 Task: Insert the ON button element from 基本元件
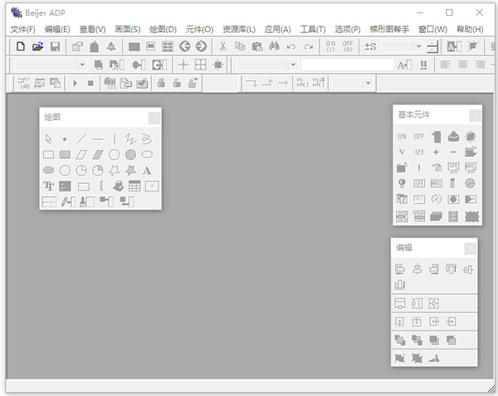pos(402,137)
